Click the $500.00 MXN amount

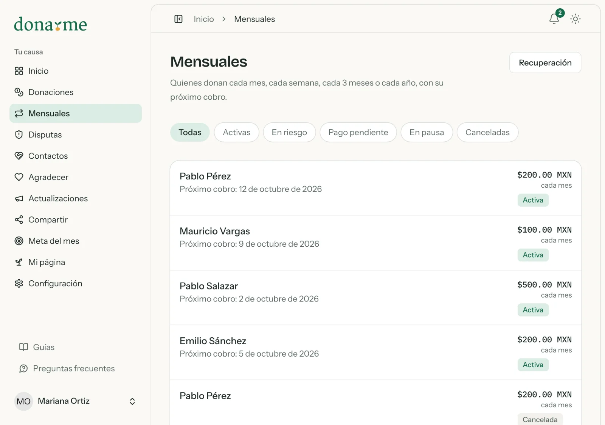544,284
